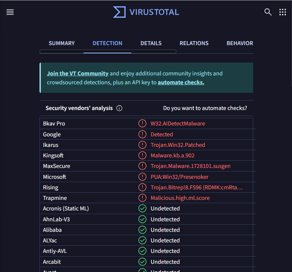Click the checkmark icon in Alibaba row
The width and height of the screenshot is (292, 272).
(142, 230)
